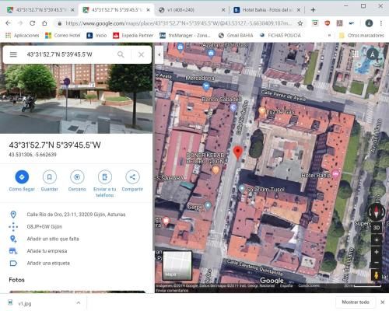
Task: Close the downloads bar
Action: tap(382, 302)
